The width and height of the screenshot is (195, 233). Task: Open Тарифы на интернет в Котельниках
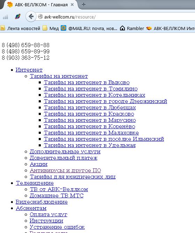[95, 95]
